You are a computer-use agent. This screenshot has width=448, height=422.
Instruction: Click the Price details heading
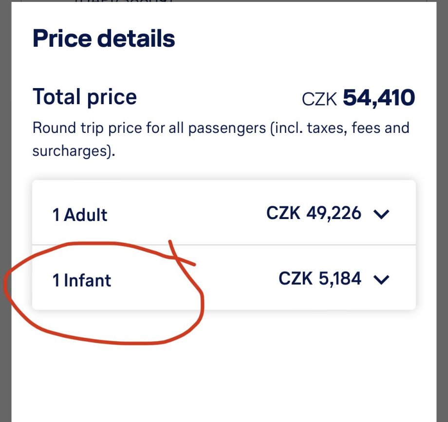click(104, 39)
